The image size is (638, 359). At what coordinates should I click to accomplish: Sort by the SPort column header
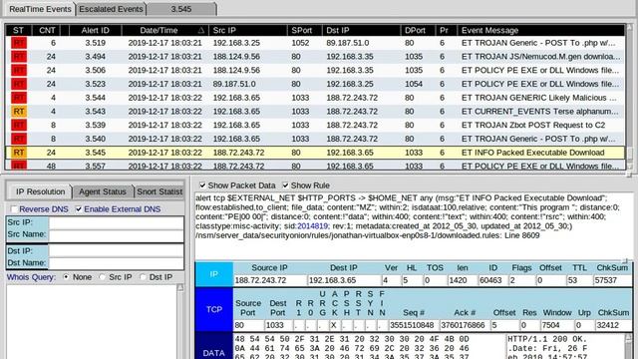305,30
